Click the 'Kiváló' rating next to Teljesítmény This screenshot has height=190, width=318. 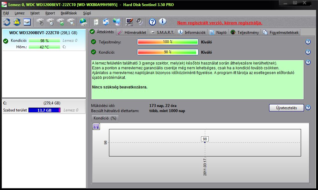(x=206, y=42)
